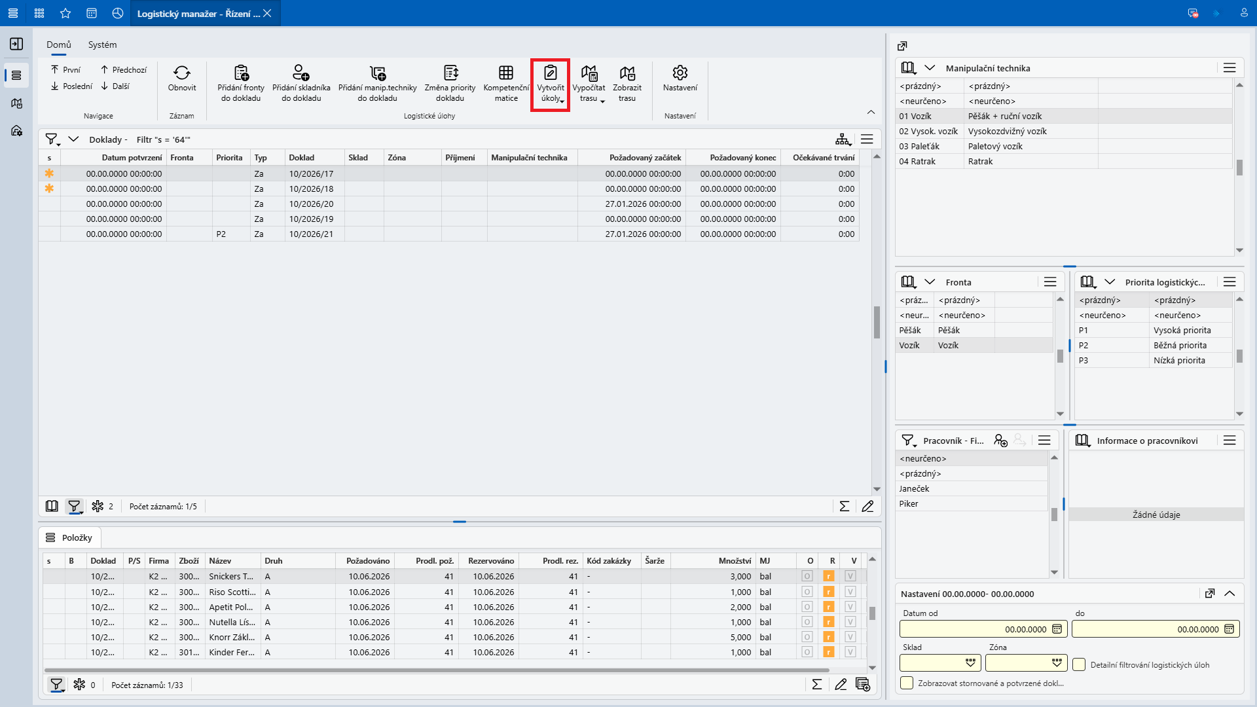Image resolution: width=1257 pixels, height=707 pixels.
Task: Click Změna priority dokladu icon
Action: pos(450,73)
